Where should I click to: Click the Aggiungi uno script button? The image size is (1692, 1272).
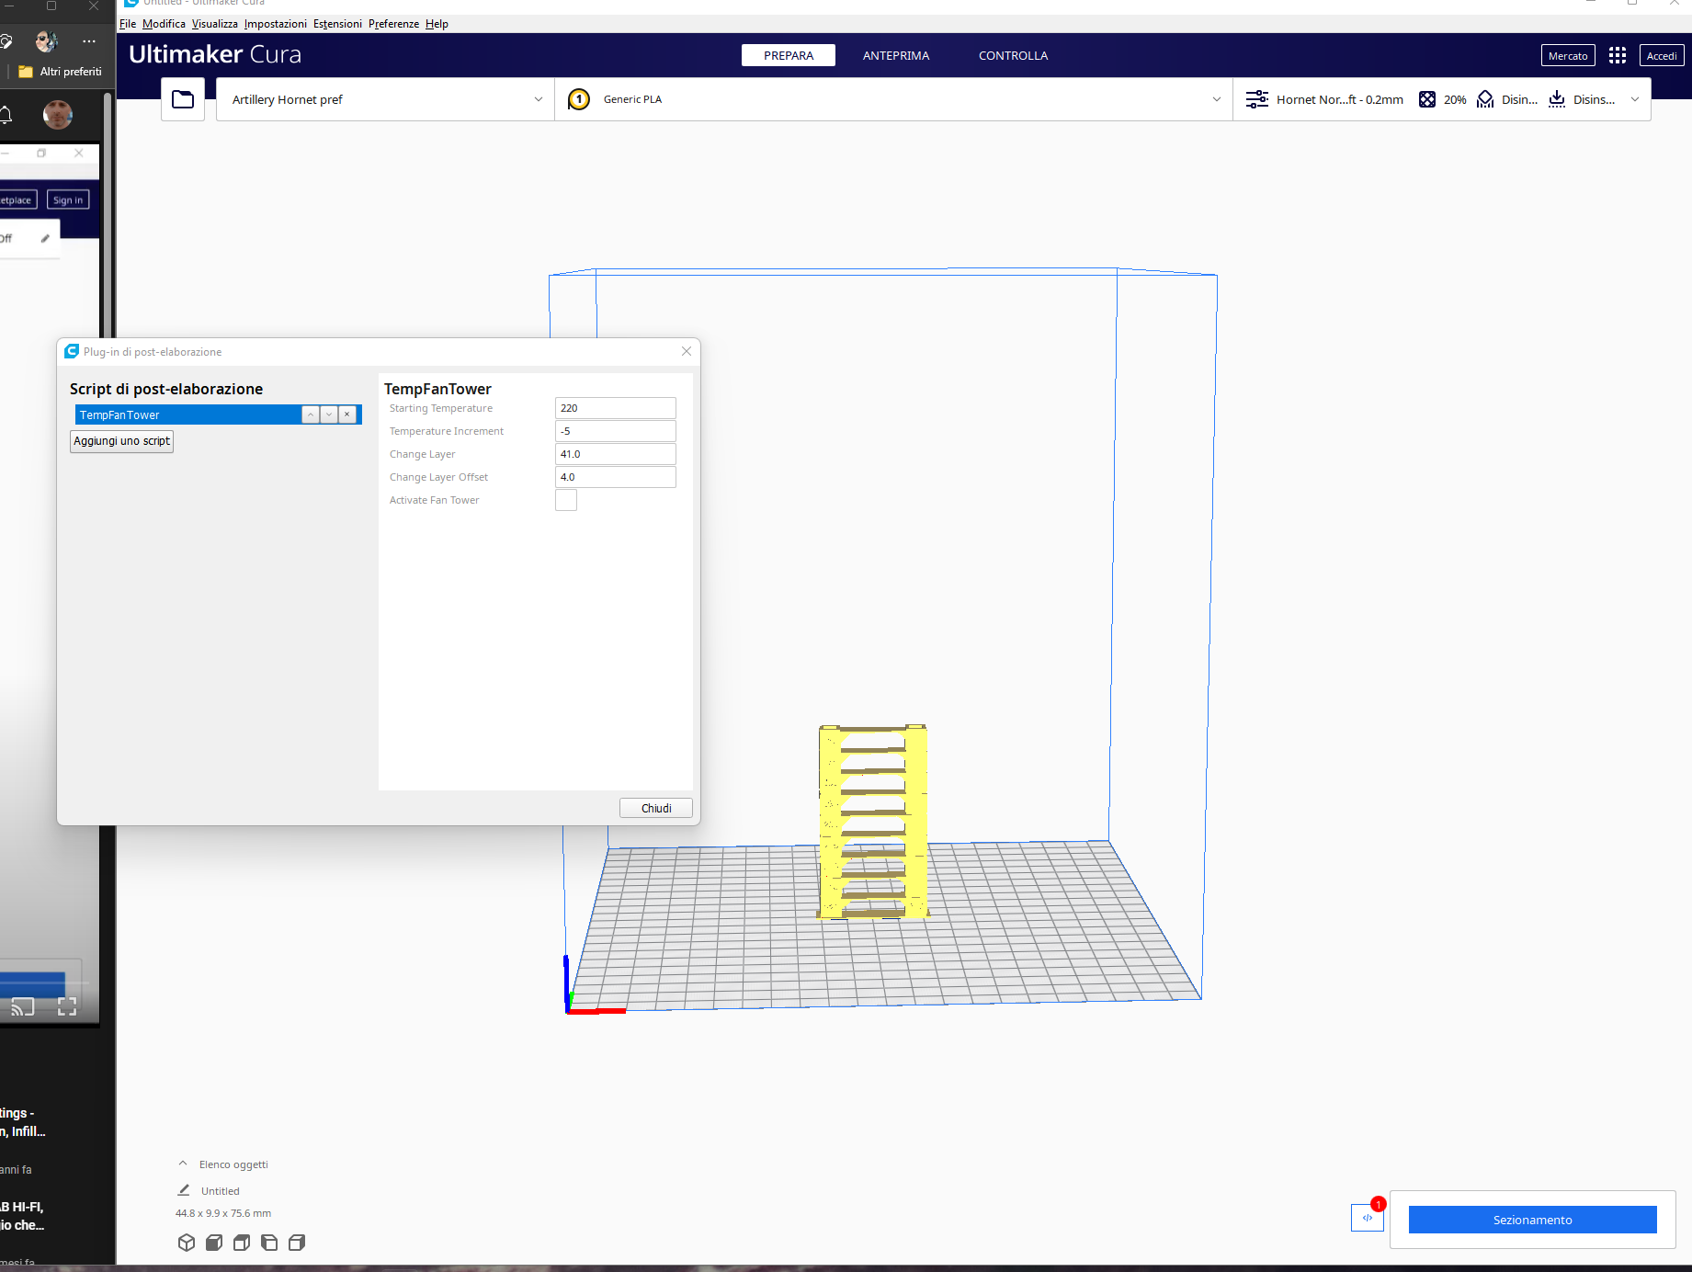coord(122,441)
